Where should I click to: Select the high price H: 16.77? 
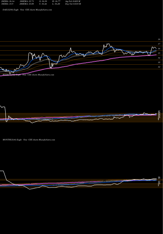point(56,1)
